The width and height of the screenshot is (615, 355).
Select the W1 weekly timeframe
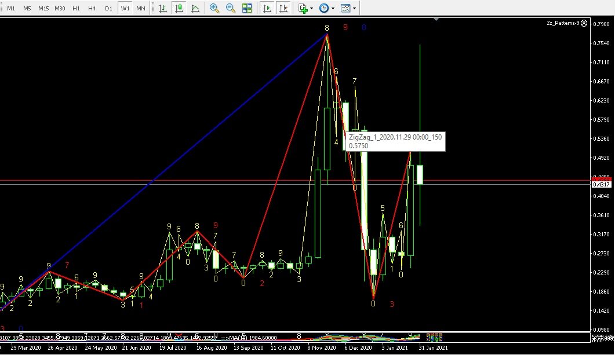125,8
